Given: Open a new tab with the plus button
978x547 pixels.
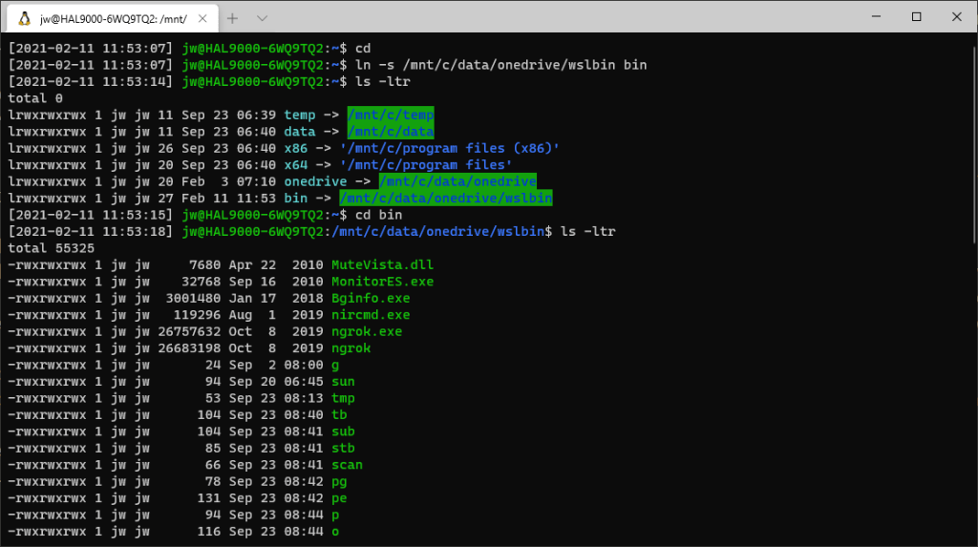Looking at the screenshot, I should point(233,18).
